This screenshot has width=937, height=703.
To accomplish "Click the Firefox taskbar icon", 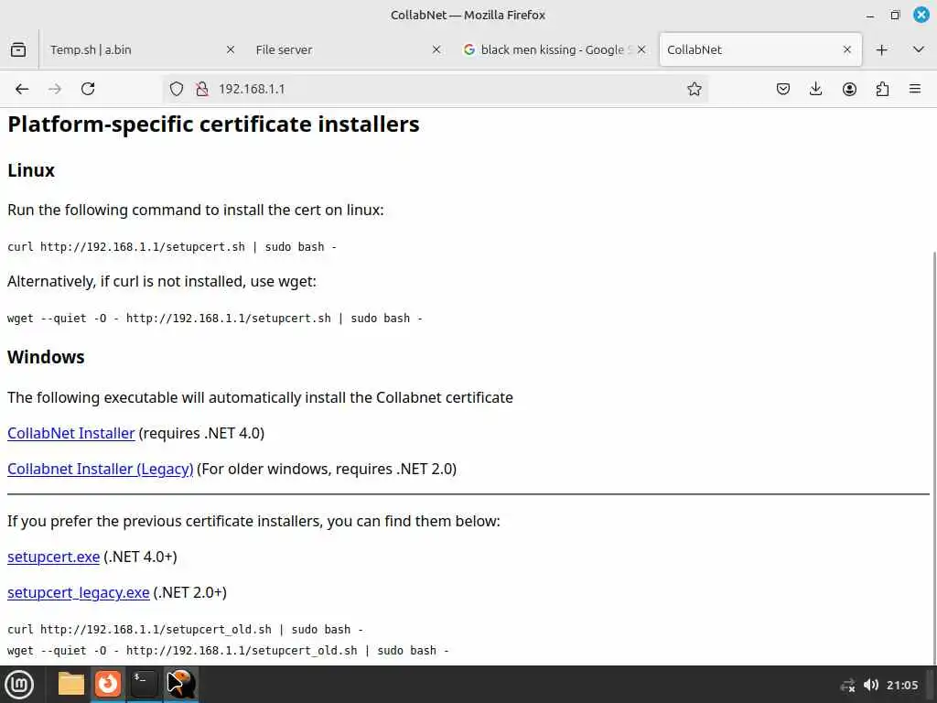I will [108, 684].
